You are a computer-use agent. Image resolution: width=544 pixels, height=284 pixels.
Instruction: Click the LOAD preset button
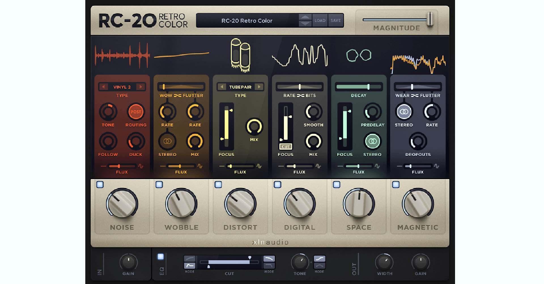coord(320,20)
